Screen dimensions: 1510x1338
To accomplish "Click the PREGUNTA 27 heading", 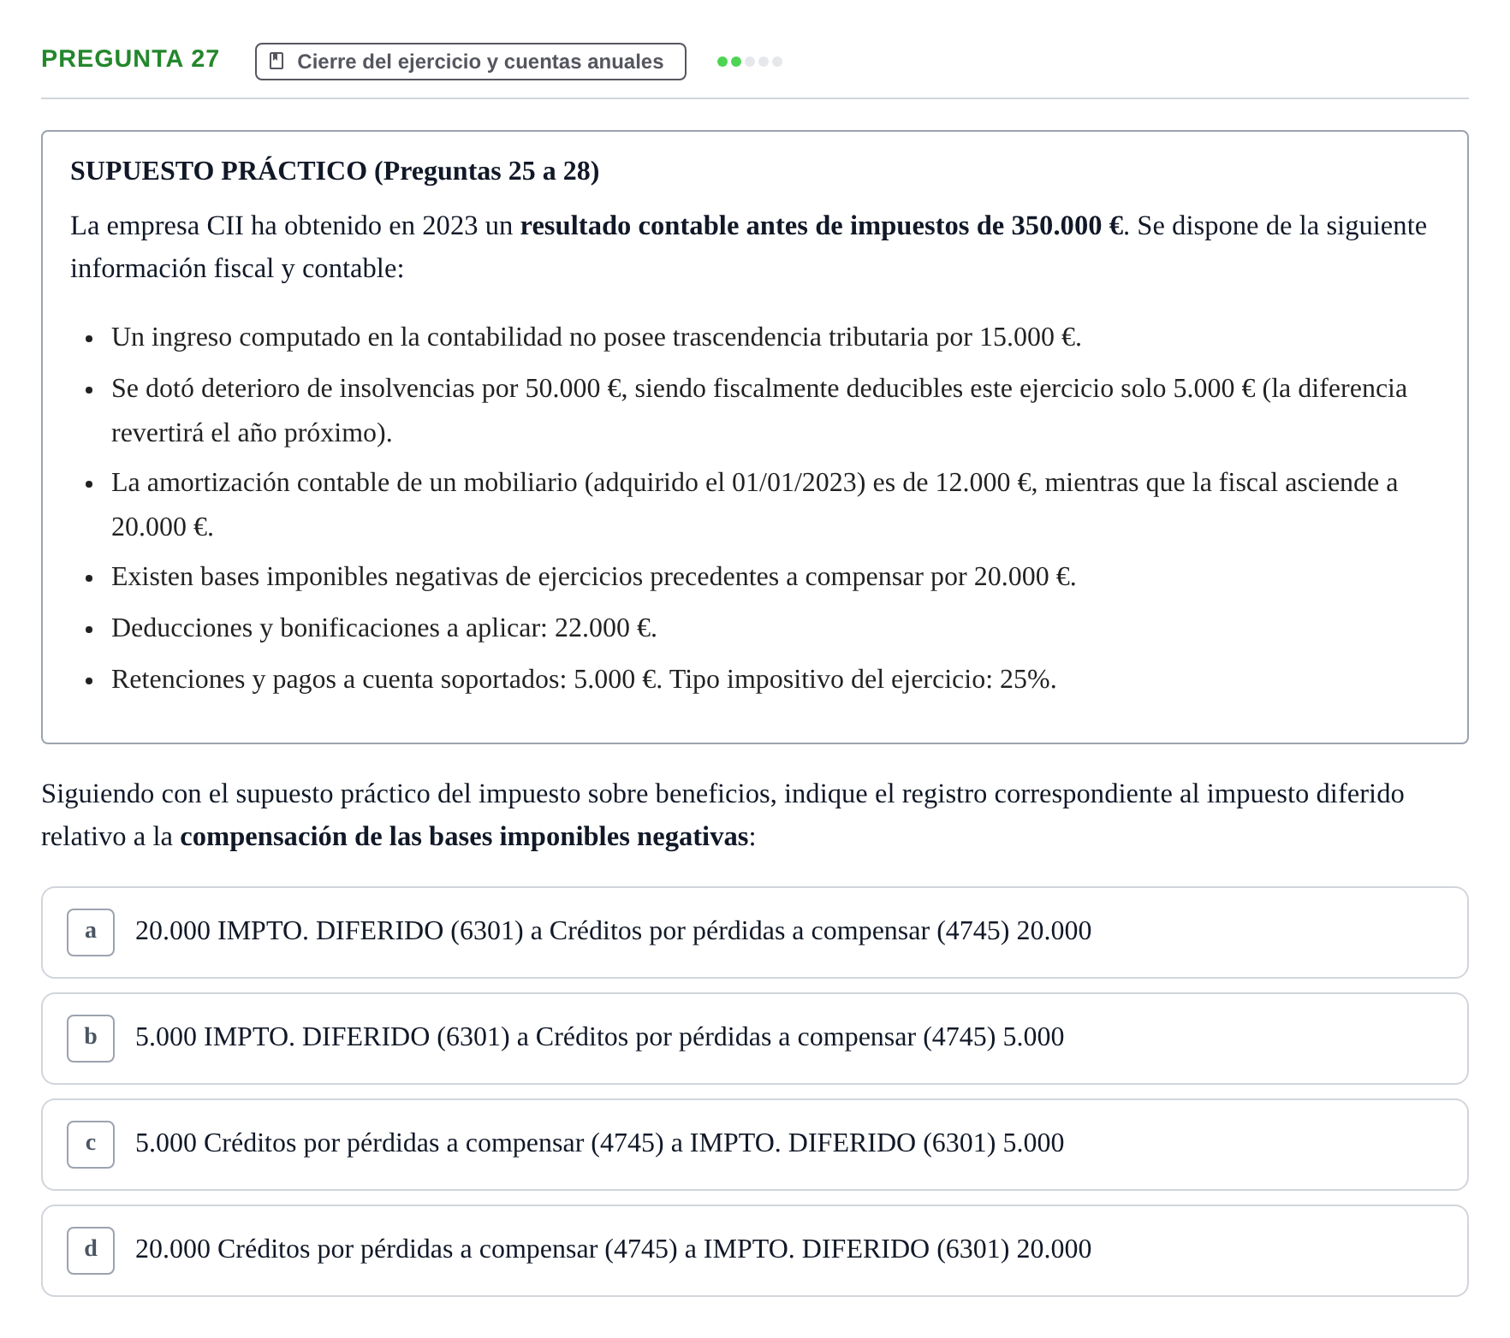I will coord(130,58).
